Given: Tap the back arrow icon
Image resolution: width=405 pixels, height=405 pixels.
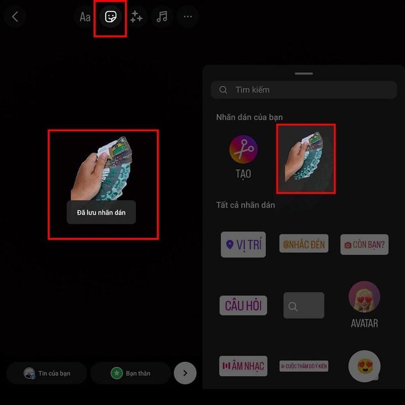Looking at the screenshot, I should (x=15, y=17).
